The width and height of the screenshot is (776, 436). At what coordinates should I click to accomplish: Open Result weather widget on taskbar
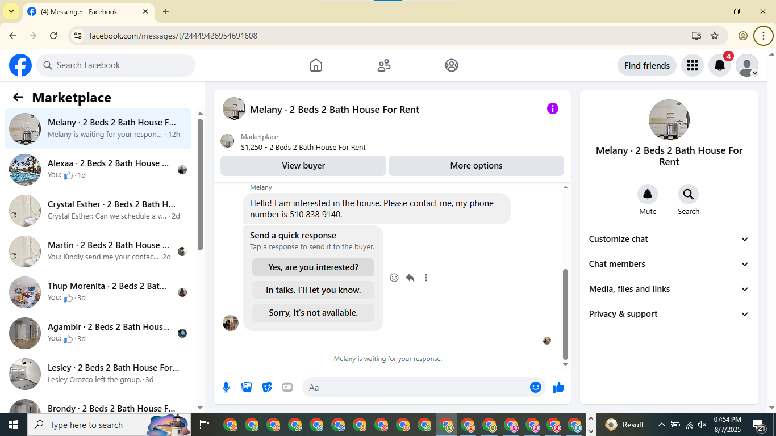[x=625, y=425]
